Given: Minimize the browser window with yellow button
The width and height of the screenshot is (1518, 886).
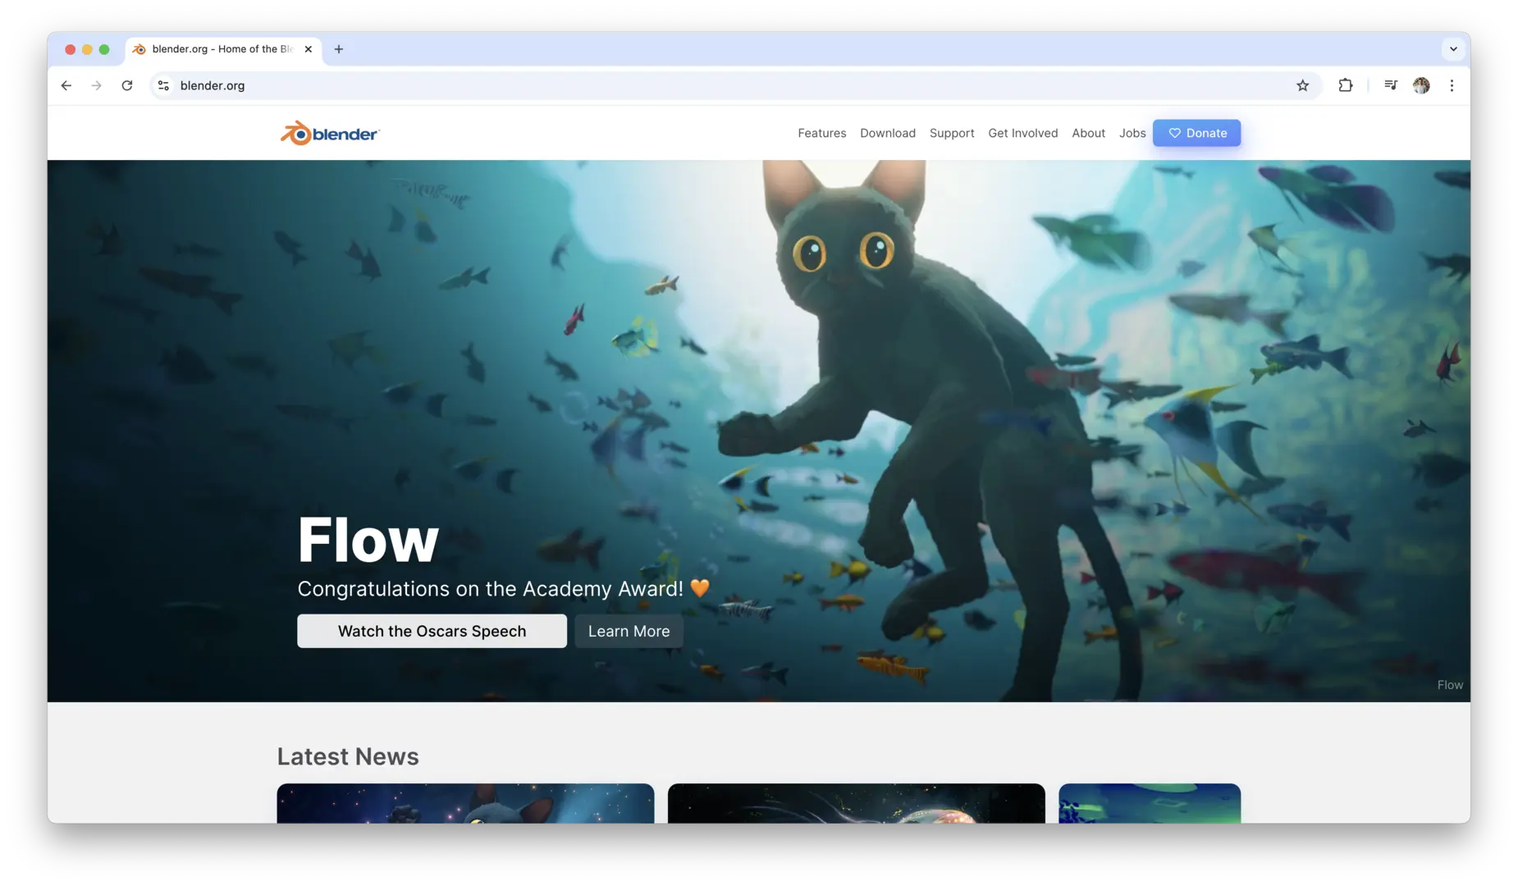Looking at the screenshot, I should 87,49.
